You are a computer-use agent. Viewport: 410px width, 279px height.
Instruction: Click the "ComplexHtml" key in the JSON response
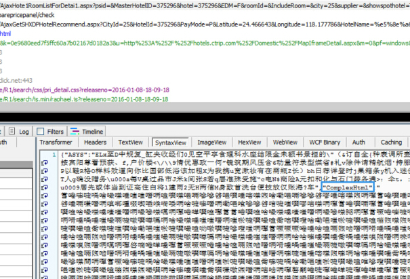[x=348, y=187]
